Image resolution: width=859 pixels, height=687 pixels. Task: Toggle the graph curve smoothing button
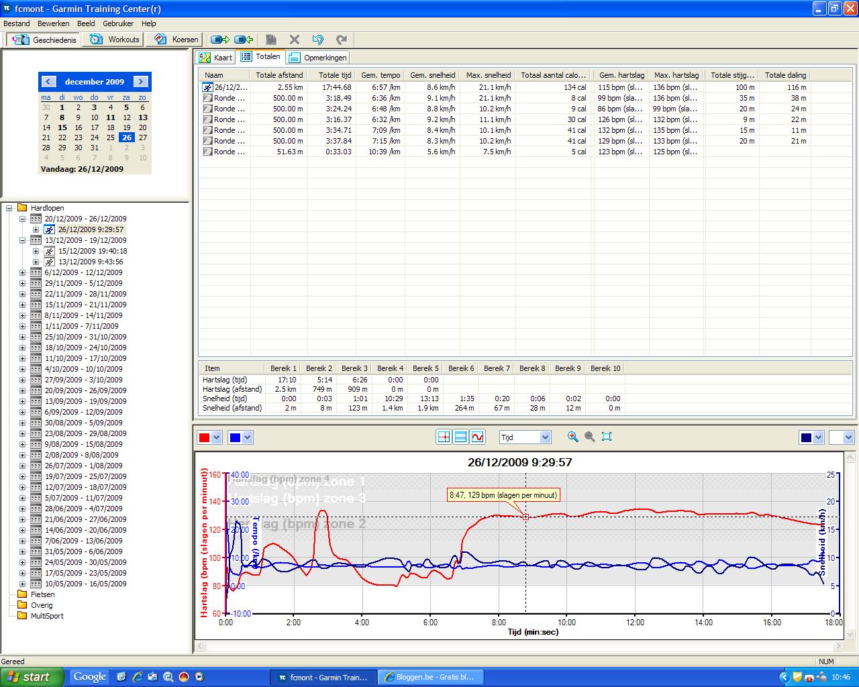point(477,437)
